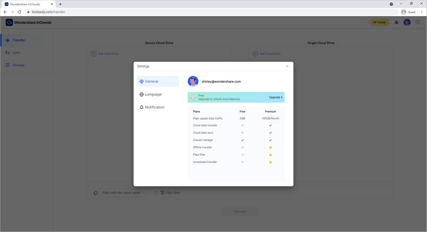Click crown icon in Offline transfer row
Image resolution: width=427 pixels, height=232 pixels.
click(271, 148)
